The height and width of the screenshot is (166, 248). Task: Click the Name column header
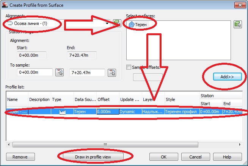click(x=17, y=99)
